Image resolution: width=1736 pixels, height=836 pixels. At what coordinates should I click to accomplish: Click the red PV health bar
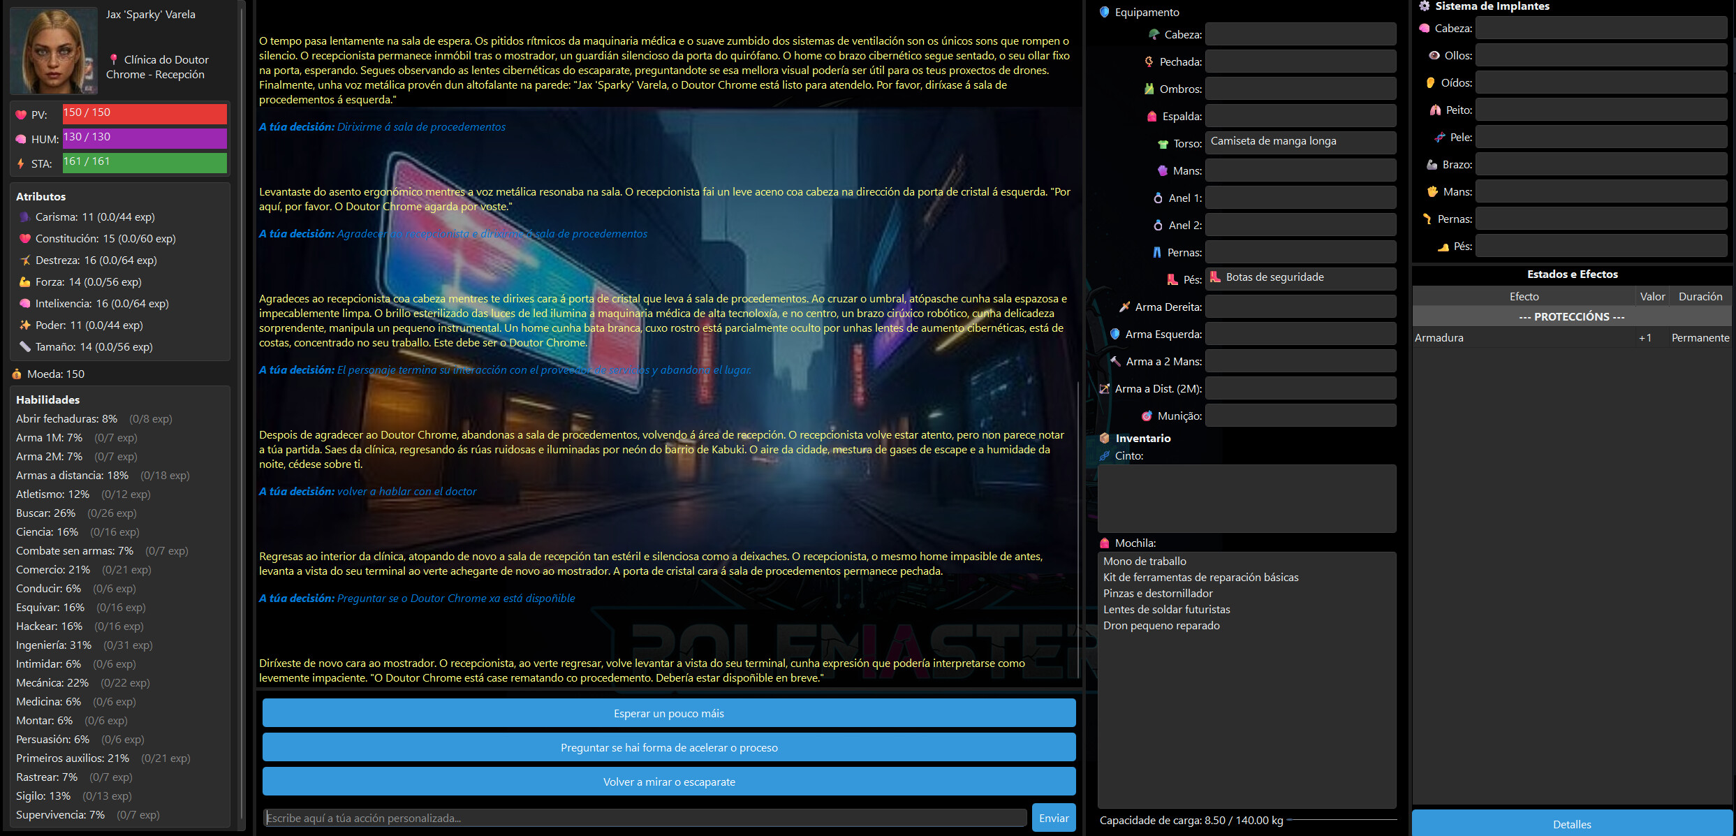[x=144, y=113]
